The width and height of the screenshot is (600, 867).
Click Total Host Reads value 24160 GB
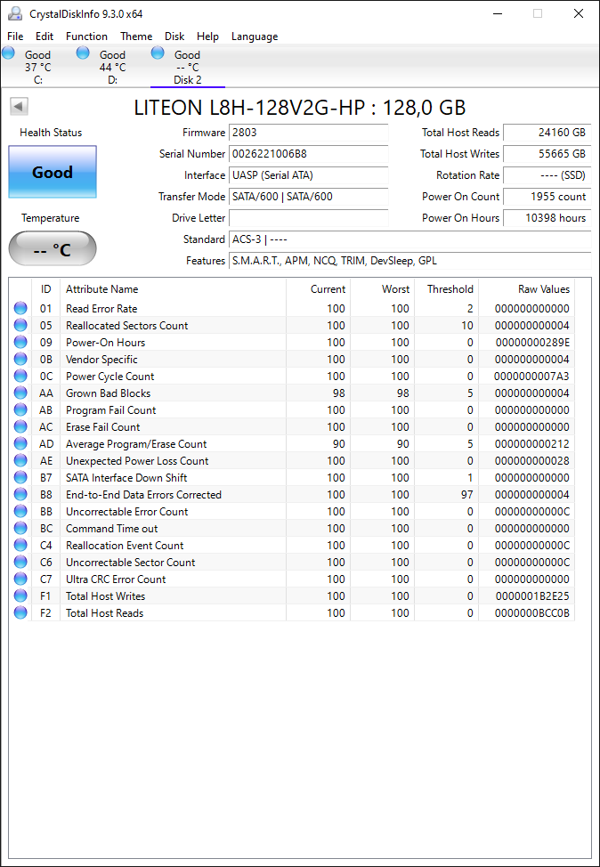pyautogui.click(x=547, y=133)
